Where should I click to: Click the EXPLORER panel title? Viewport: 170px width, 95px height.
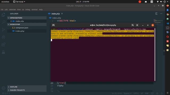[14, 14]
